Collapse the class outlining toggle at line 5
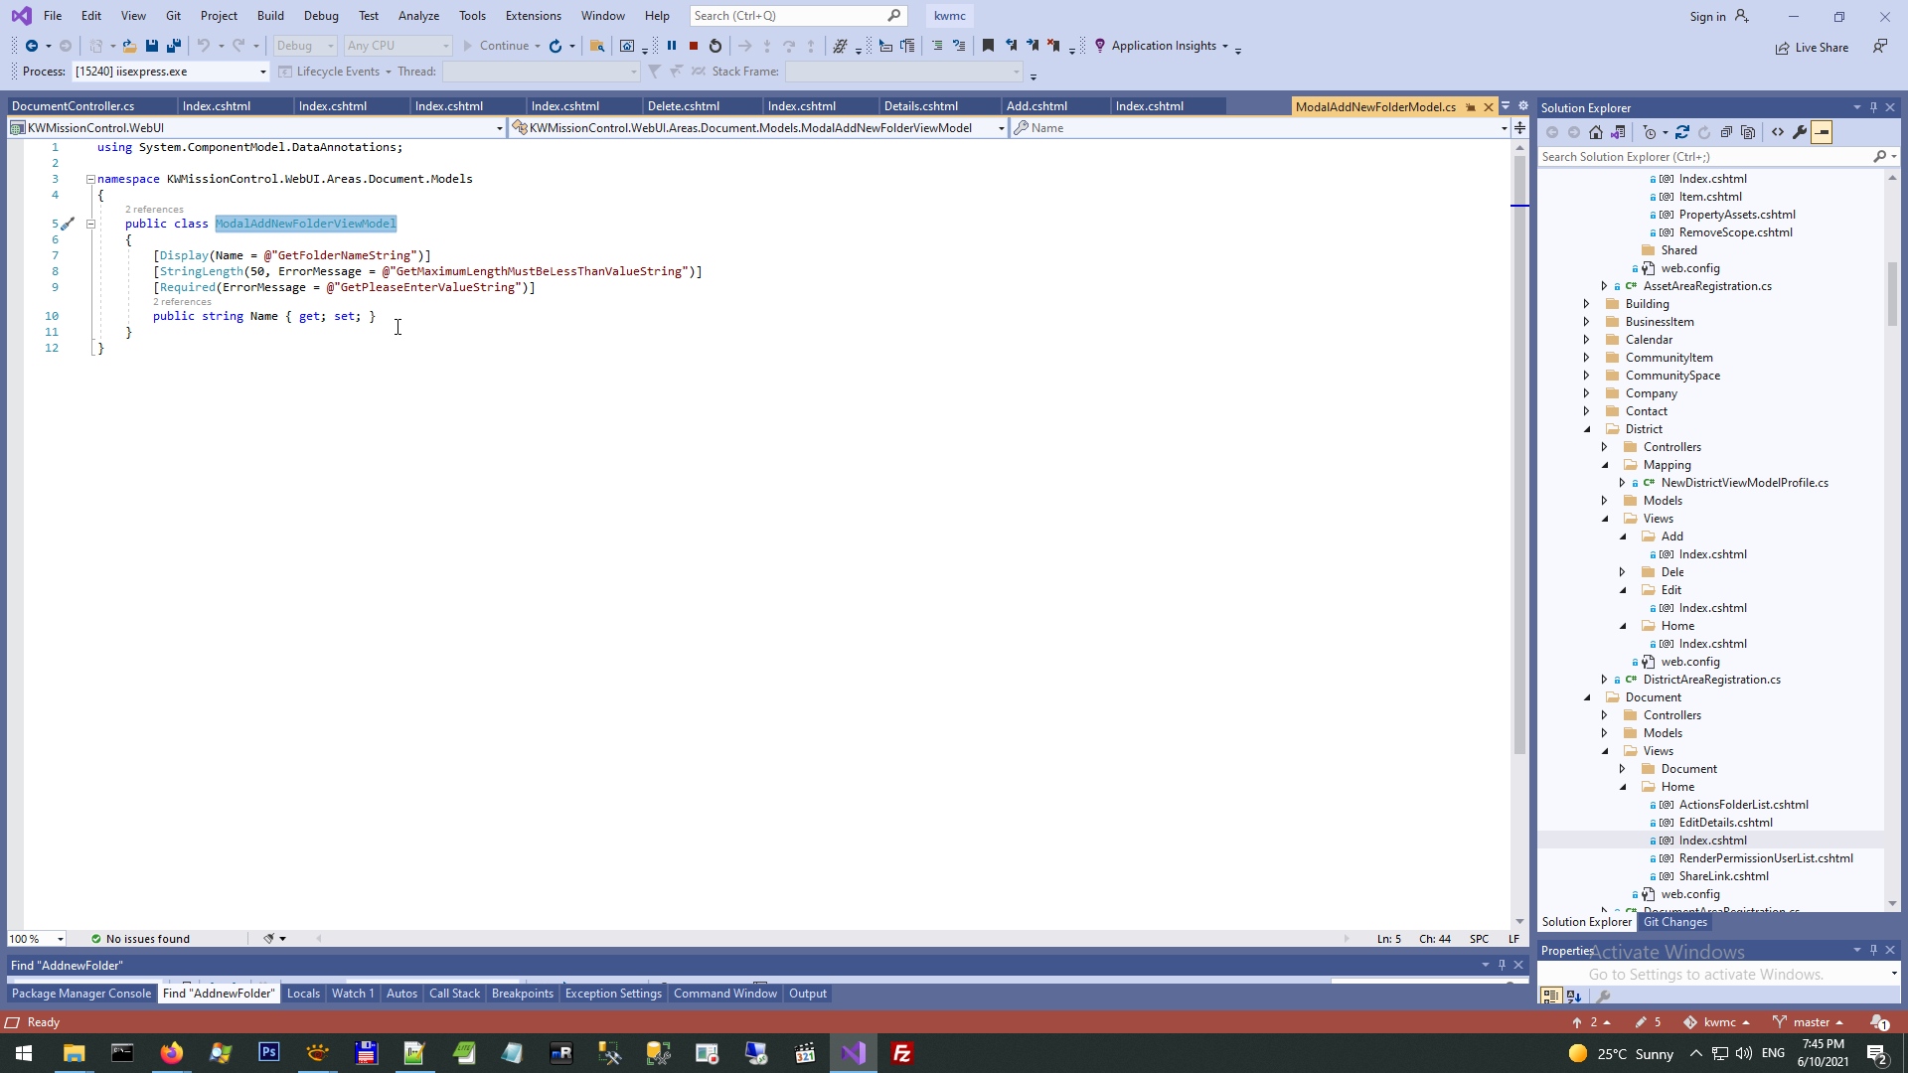 90,225
